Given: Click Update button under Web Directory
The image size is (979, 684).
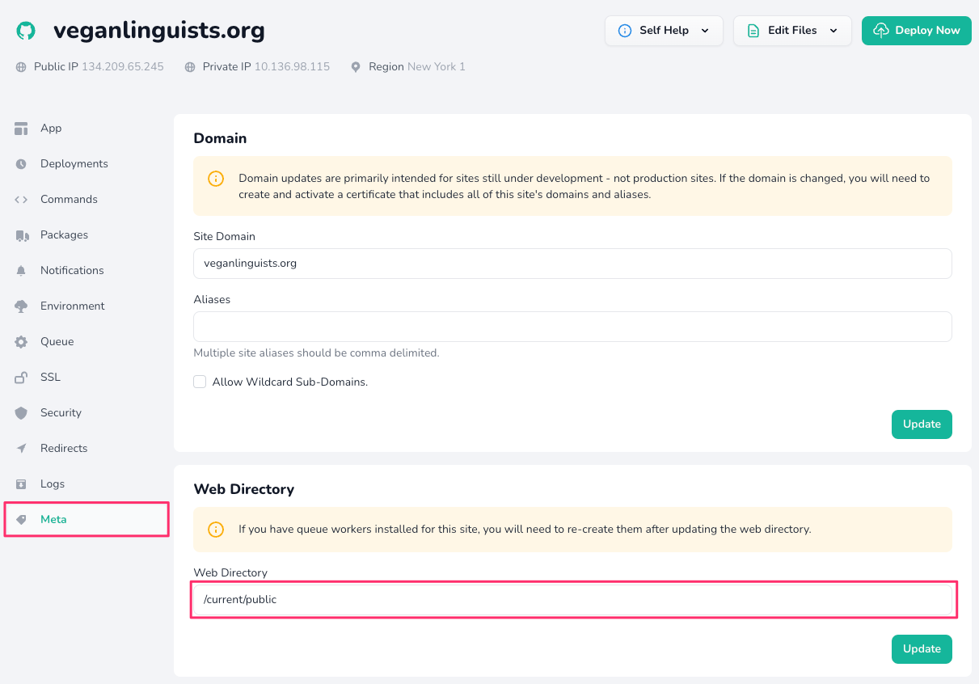Looking at the screenshot, I should (x=921, y=649).
